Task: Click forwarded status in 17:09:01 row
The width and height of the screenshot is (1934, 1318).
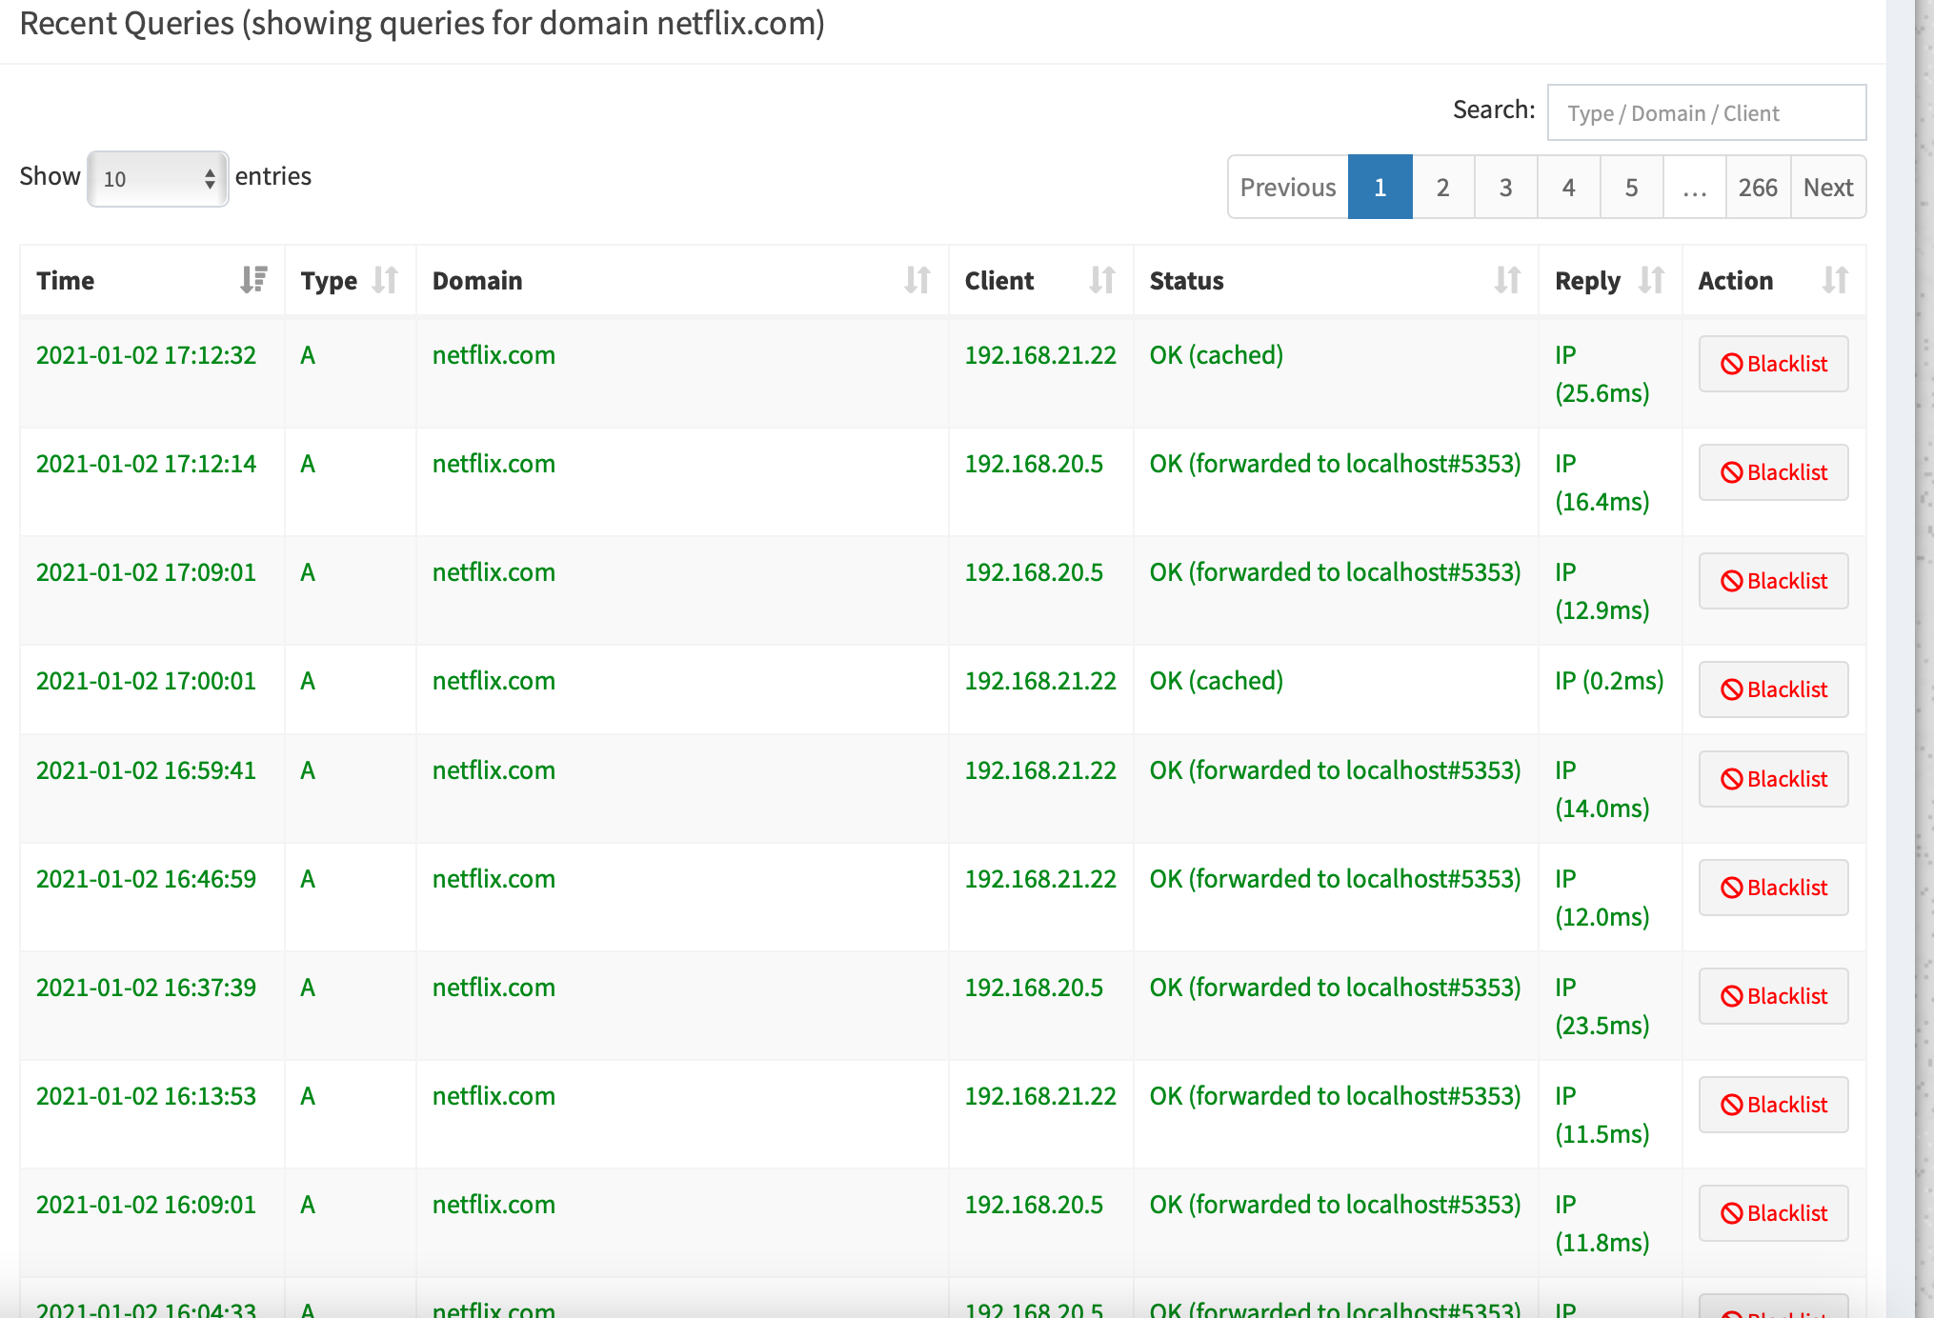Action: tap(1335, 572)
